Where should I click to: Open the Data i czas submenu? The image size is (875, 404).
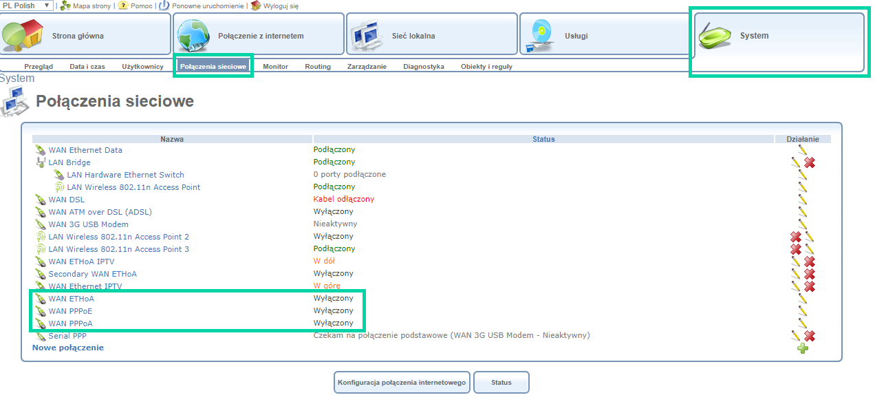pyautogui.click(x=87, y=67)
